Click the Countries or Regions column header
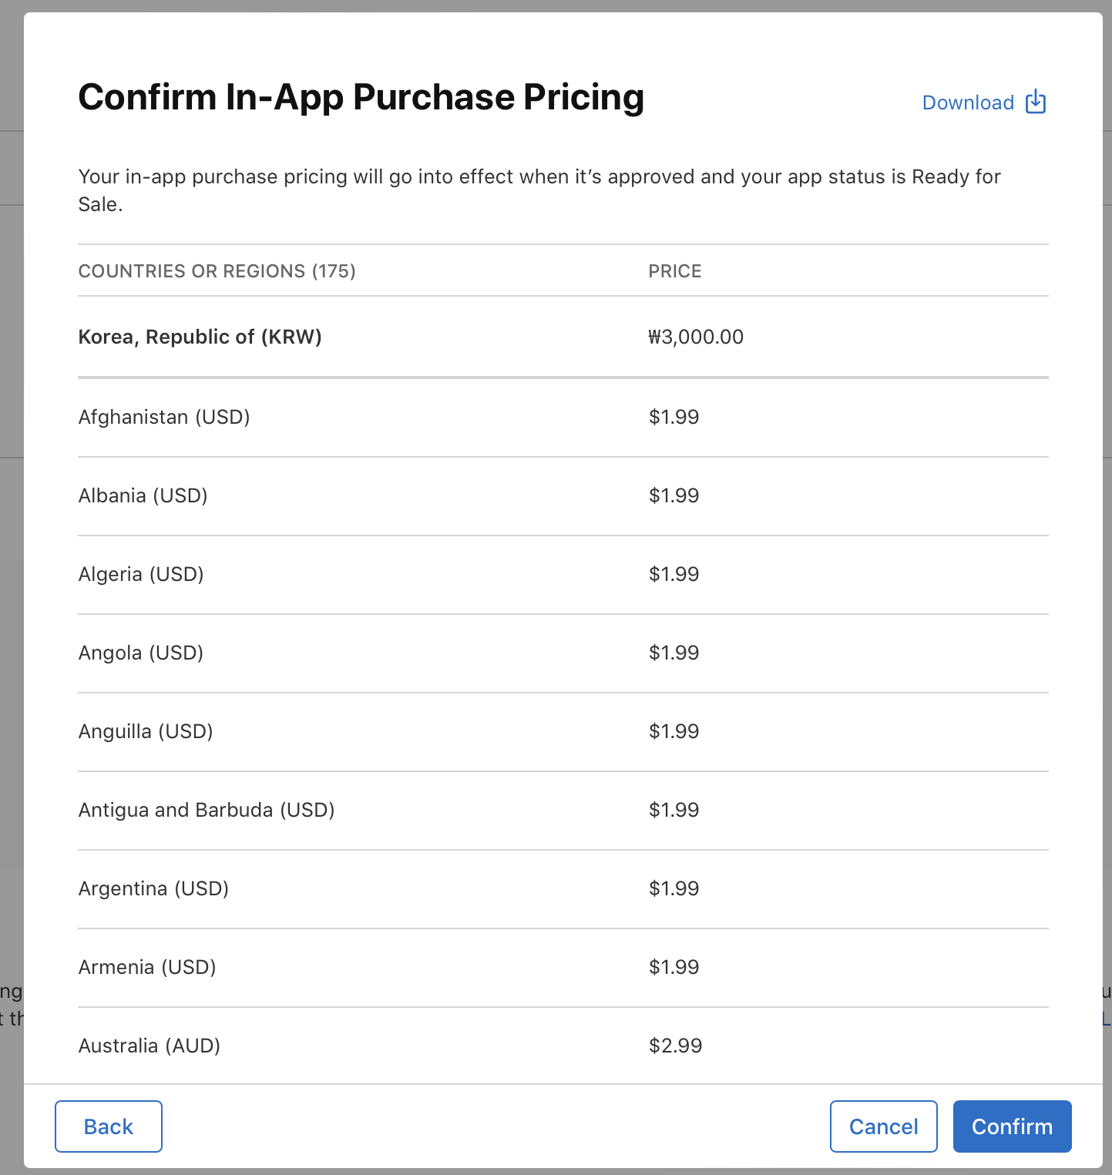 pos(217,271)
